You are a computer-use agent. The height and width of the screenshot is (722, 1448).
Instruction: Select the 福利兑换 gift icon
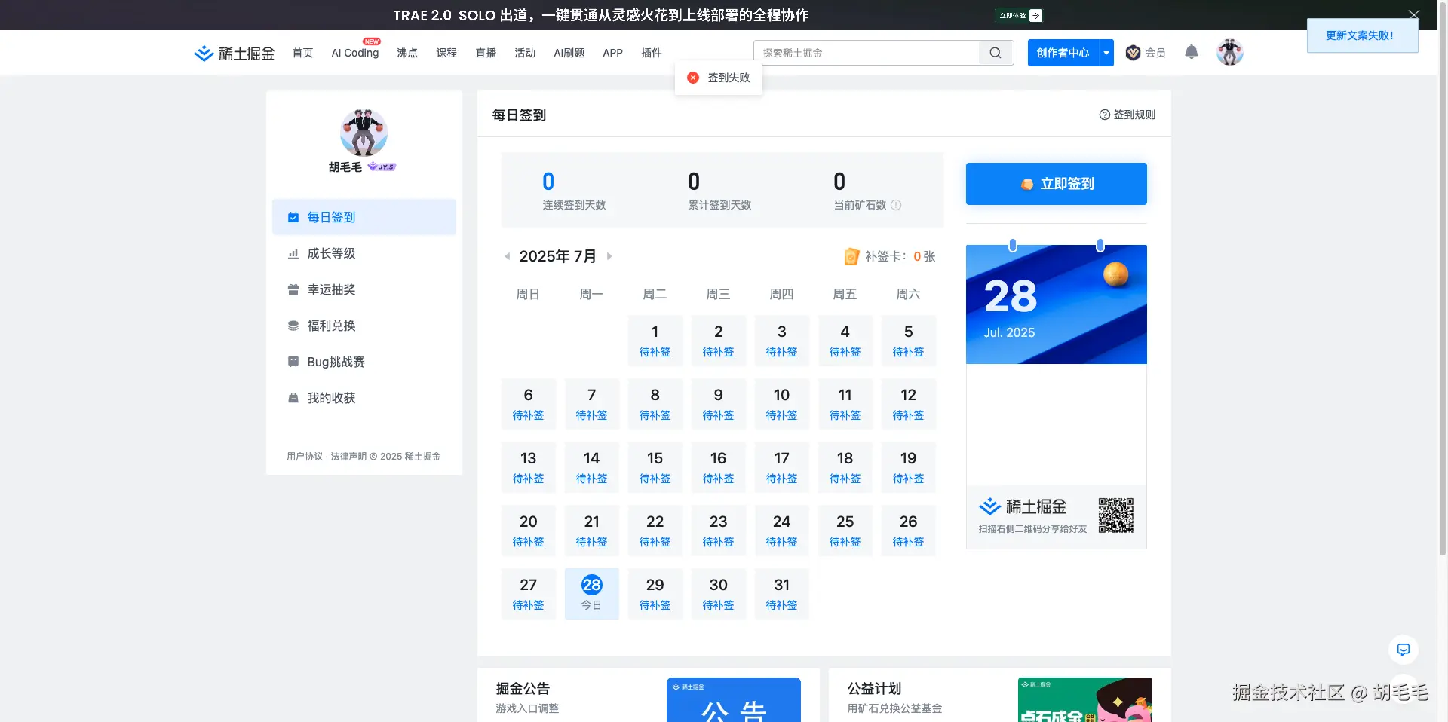click(x=293, y=325)
